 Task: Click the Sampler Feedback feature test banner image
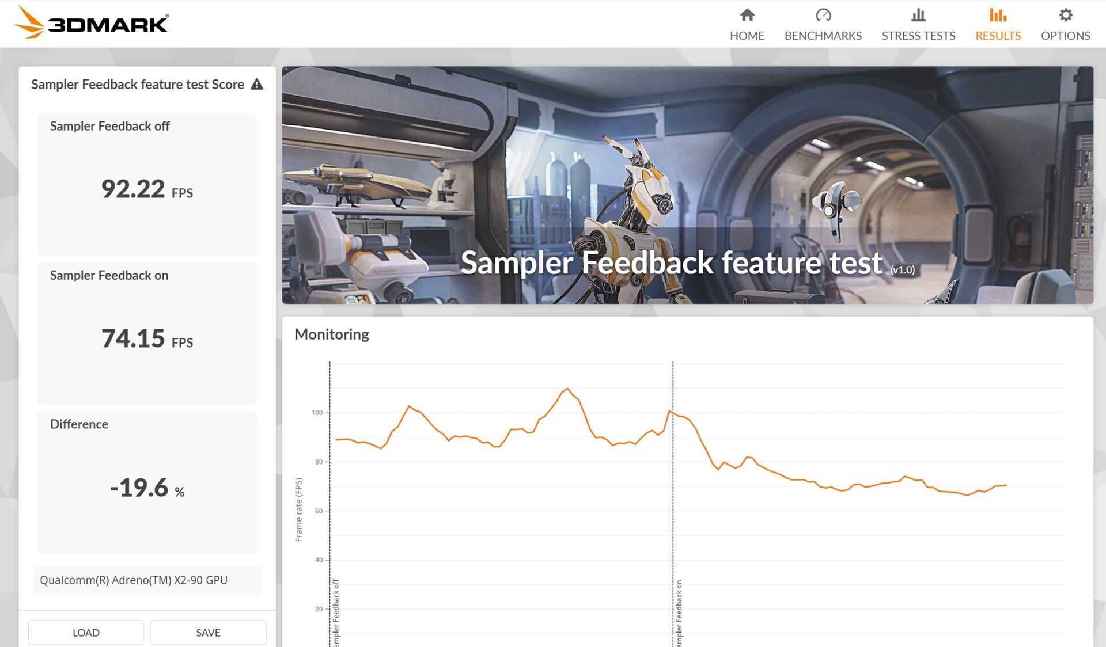click(x=687, y=185)
